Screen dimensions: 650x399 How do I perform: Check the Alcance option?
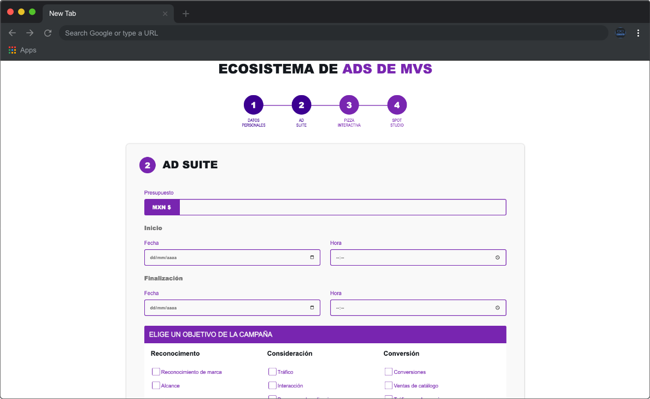pyautogui.click(x=156, y=385)
